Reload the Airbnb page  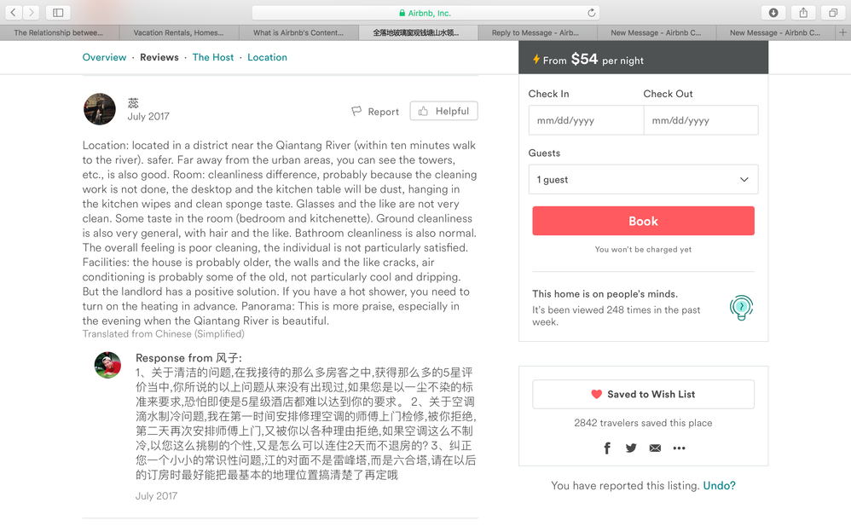click(592, 13)
